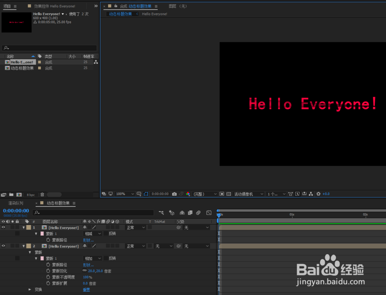Image resolution: width=386 pixels, height=295 pixels.
Task: Open grid and guide options icon
Action: 139,194
